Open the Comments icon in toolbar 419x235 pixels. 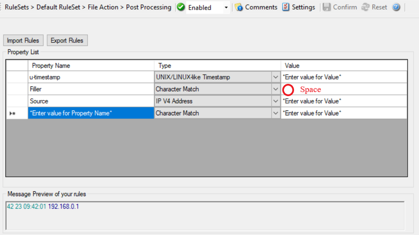239,7
